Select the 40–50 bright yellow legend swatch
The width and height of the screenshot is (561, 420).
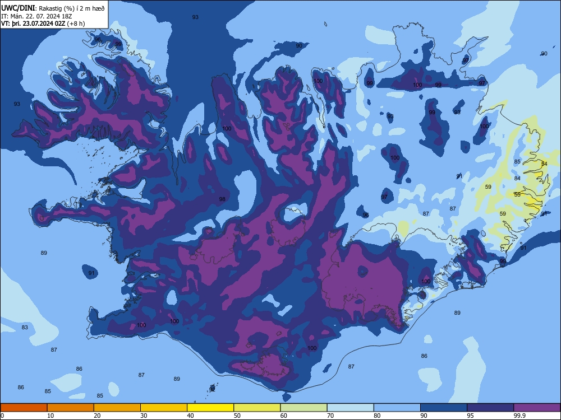pyautogui.click(x=210, y=408)
